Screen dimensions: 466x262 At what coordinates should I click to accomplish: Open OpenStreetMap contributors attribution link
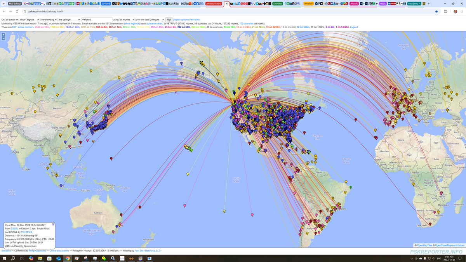[x=450, y=245]
